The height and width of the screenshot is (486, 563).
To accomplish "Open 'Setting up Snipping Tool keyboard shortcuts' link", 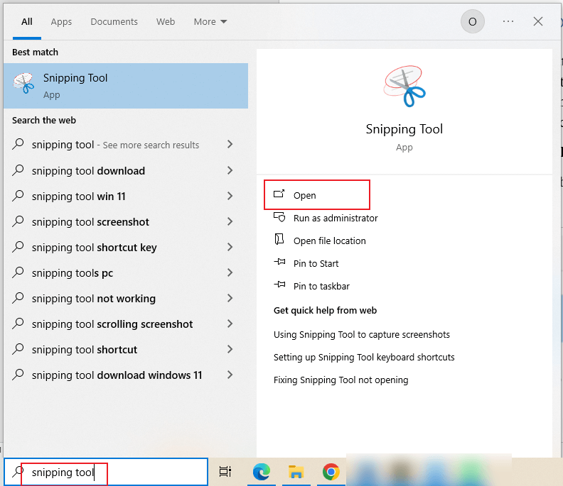I will pyautogui.click(x=364, y=357).
